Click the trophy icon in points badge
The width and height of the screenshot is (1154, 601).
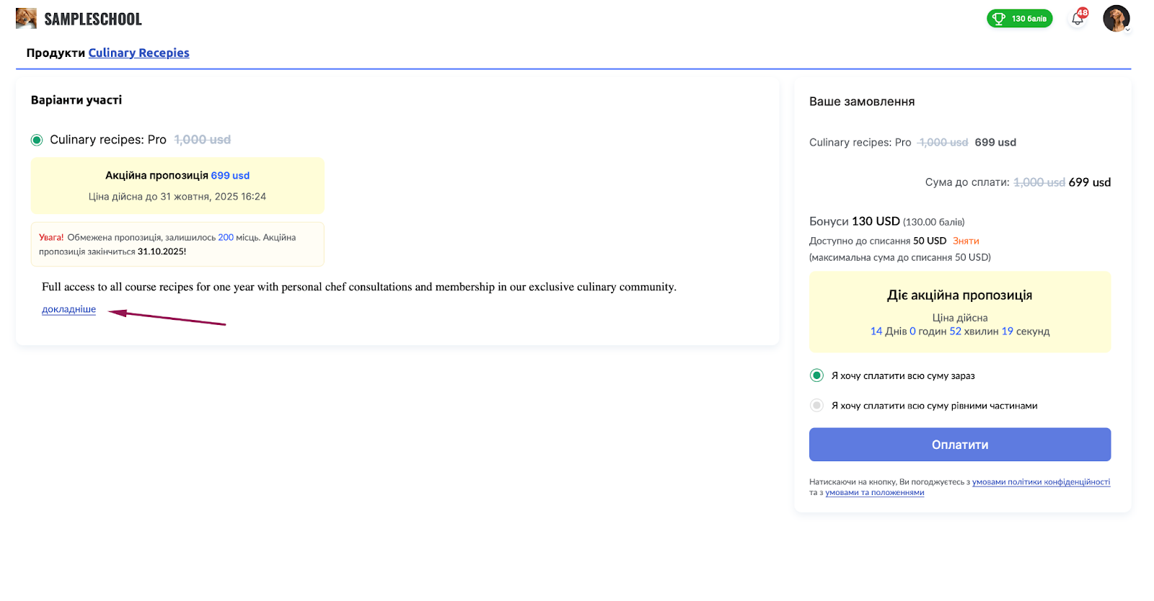click(999, 19)
